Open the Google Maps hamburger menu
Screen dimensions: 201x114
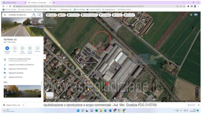[5, 15]
